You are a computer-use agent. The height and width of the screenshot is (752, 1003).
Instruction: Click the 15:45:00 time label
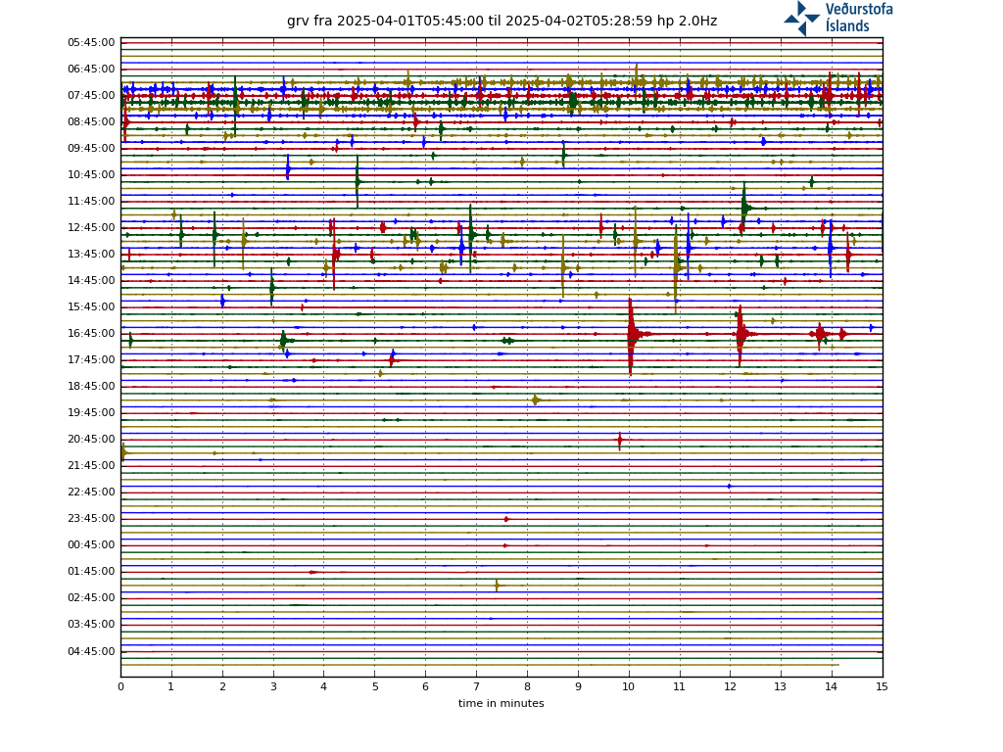91,306
